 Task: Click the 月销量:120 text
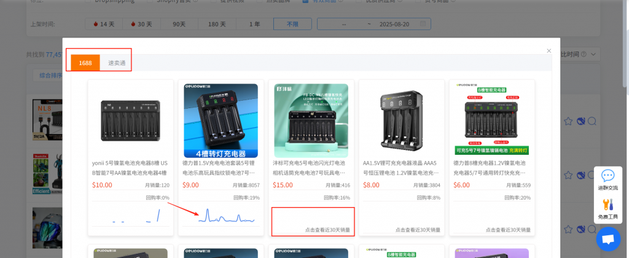click(157, 186)
